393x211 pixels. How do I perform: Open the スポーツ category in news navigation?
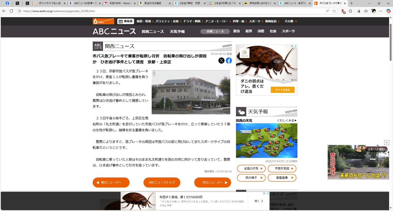(x=288, y=31)
